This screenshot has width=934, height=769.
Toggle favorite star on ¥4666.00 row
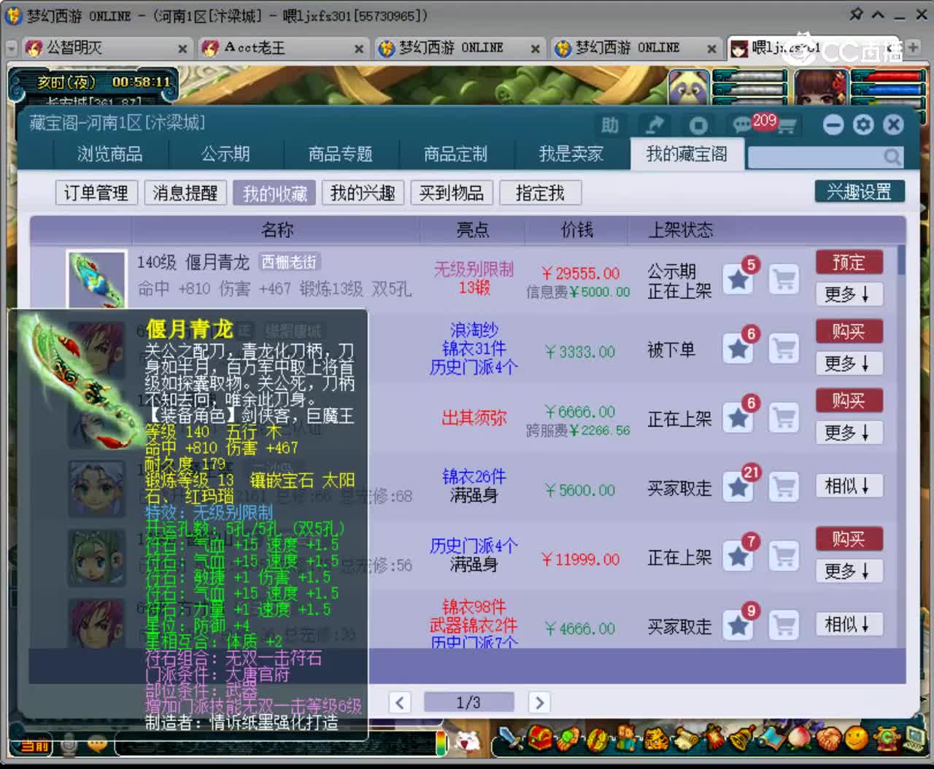(x=738, y=626)
